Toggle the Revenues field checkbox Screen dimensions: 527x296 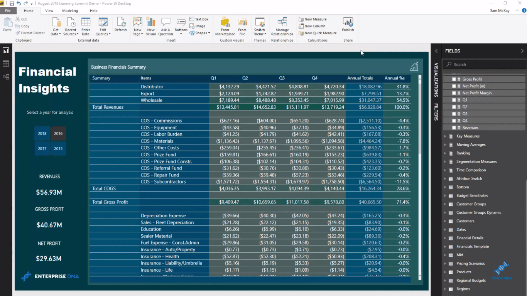(454, 128)
